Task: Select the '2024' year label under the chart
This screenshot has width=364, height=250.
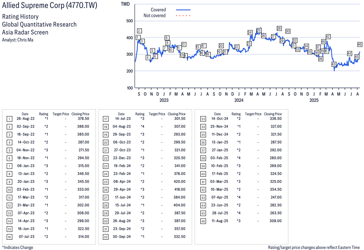Action: 239,100
